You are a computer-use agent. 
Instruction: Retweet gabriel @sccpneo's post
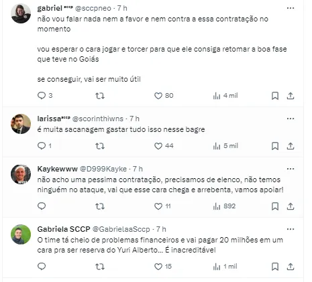click(x=100, y=96)
